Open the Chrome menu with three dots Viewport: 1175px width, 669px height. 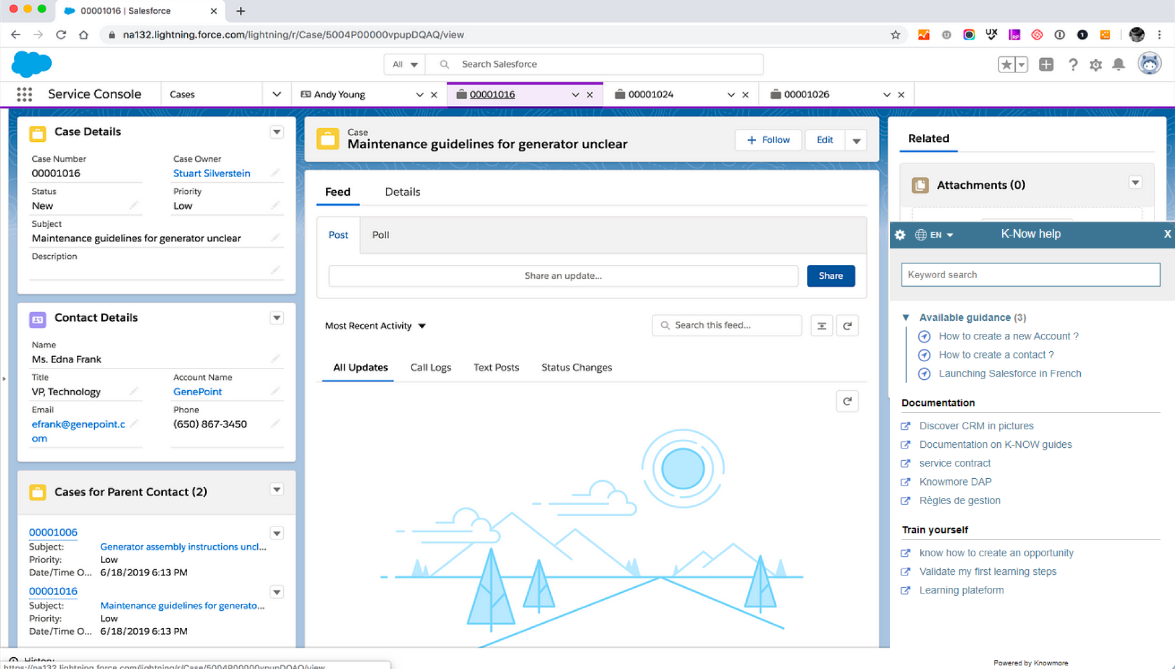(x=1160, y=35)
